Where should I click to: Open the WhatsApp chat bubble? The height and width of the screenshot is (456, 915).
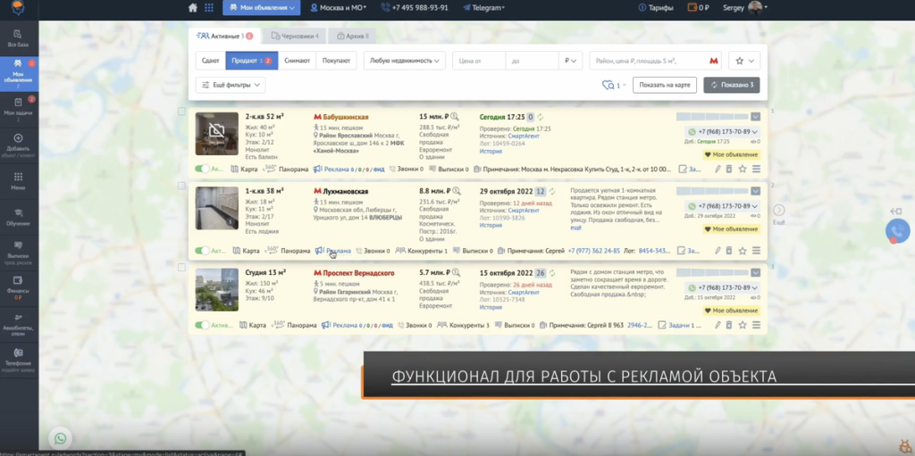[x=60, y=438]
